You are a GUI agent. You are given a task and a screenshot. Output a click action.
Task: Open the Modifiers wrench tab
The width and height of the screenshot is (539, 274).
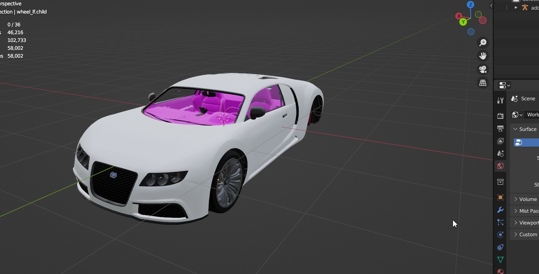click(x=500, y=210)
